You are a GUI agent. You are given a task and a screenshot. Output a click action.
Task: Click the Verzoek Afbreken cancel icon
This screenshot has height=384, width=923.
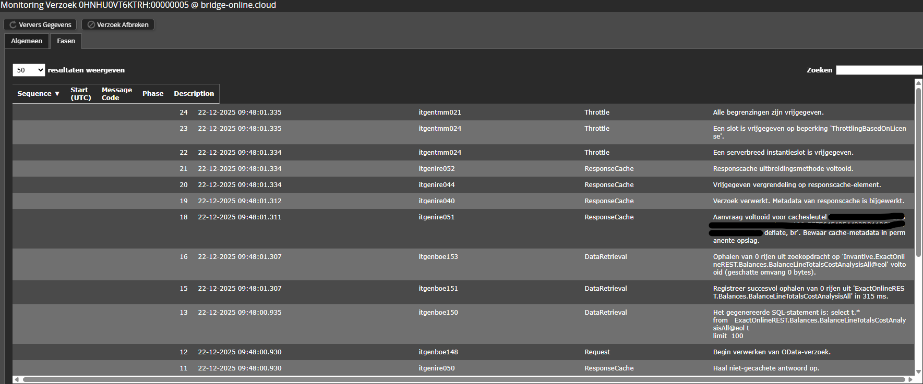(91, 25)
